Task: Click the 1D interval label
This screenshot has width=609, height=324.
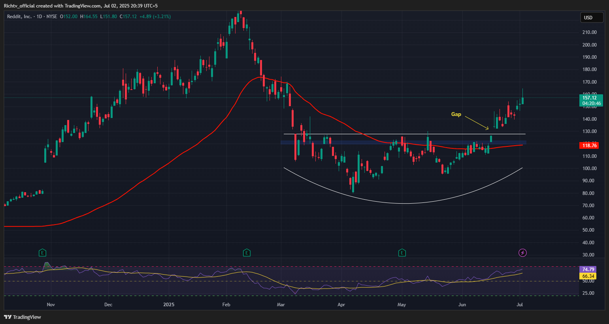Action: [40, 17]
